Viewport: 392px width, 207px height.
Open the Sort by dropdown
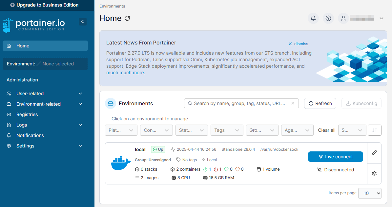tap(352, 130)
